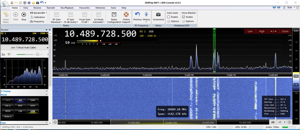Open the x2 zoom dropdown

(x=281, y=122)
